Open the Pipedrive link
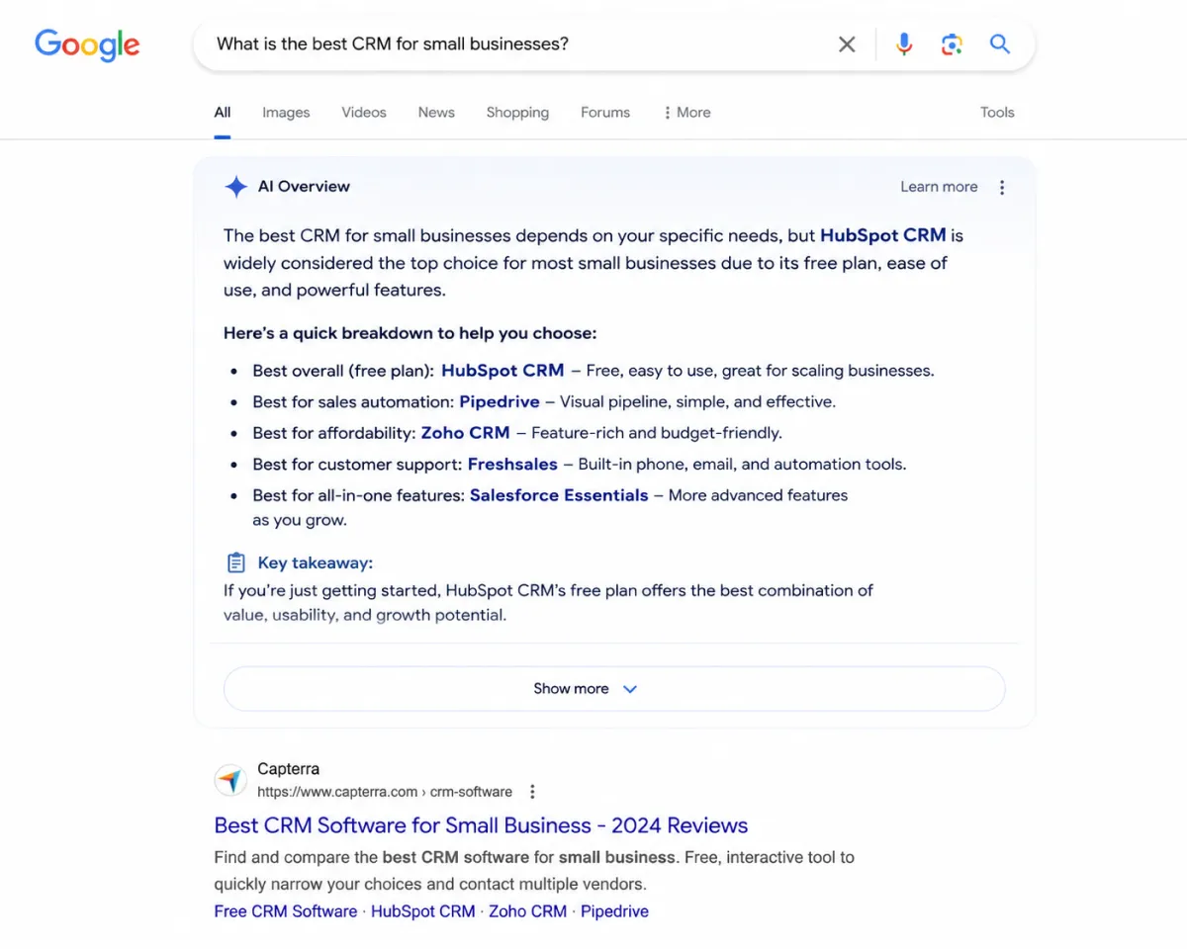 [500, 402]
